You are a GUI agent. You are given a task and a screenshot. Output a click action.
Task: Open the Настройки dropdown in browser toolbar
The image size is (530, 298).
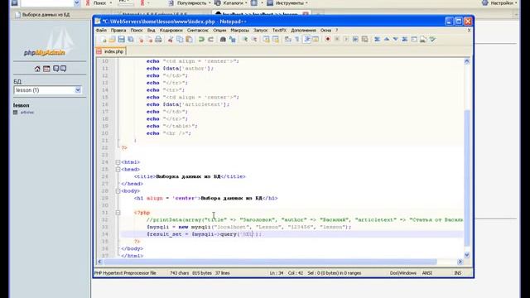click(x=500, y=3)
